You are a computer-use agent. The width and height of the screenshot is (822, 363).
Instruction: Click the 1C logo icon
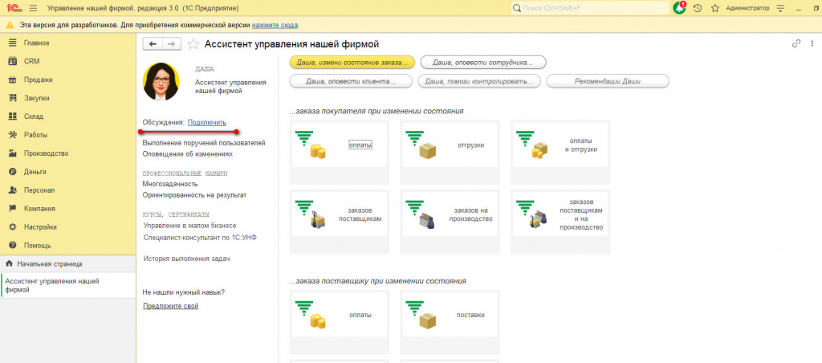pyautogui.click(x=13, y=8)
